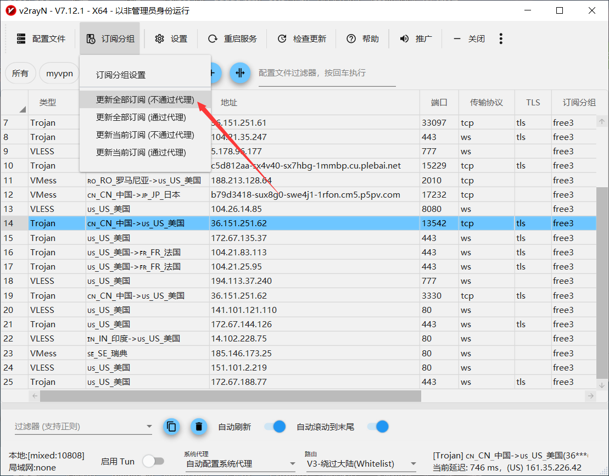This screenshot has width=609, height=476.
Task: Click the delete log trash icon
Action: click(199, 427)
